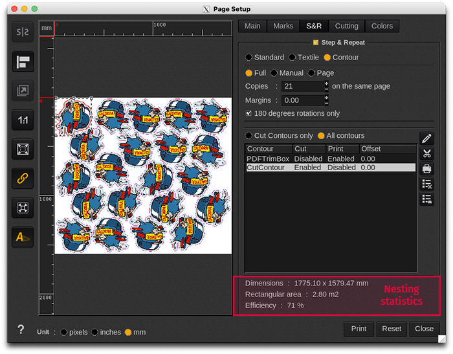Open the Cutting tab
This screenshot has width=453, height=354.
click(x=347, y=26)
